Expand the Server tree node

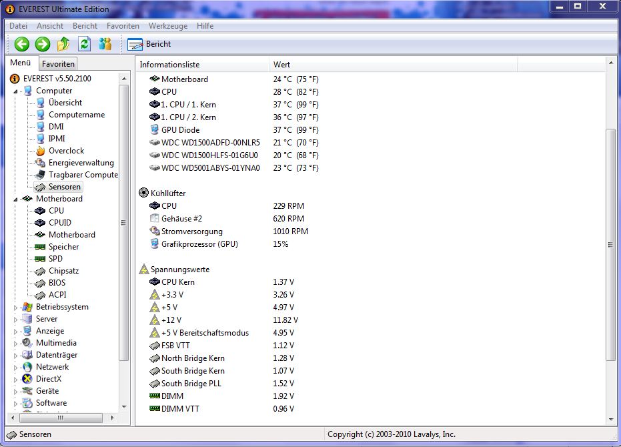[x=15, y=320]
